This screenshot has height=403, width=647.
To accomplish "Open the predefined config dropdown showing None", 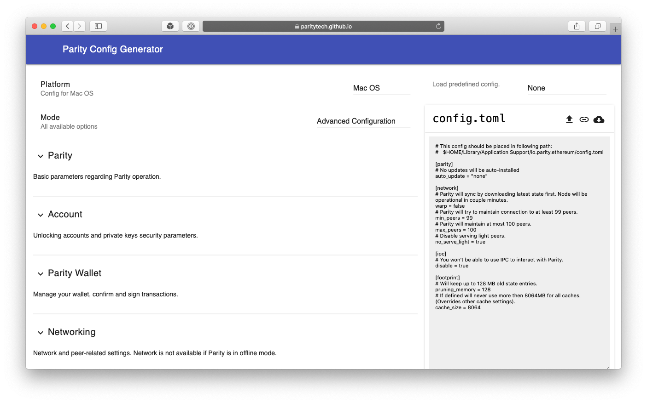I will point(566,88).
